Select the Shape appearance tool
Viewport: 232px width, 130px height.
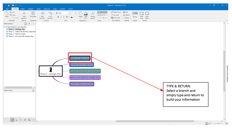click(x=80, y=13)
